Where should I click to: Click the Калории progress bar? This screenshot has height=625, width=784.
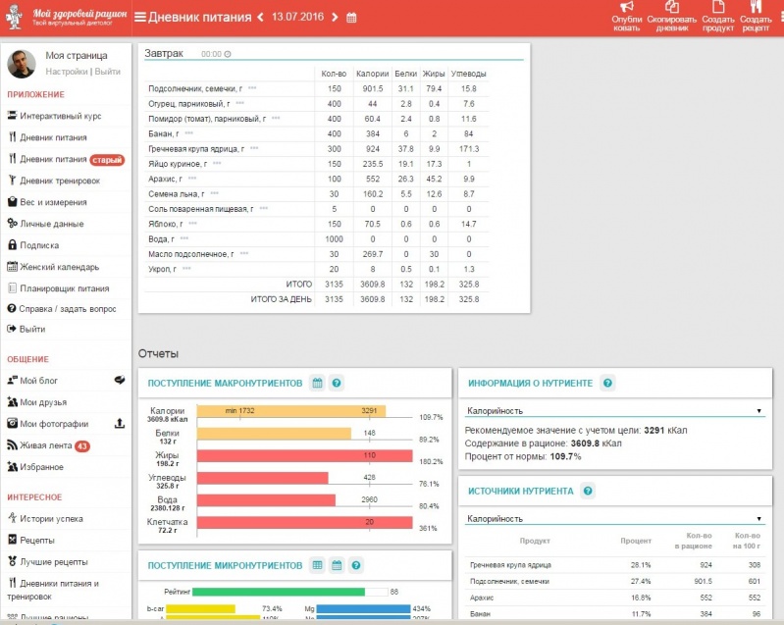coord(291,410)
